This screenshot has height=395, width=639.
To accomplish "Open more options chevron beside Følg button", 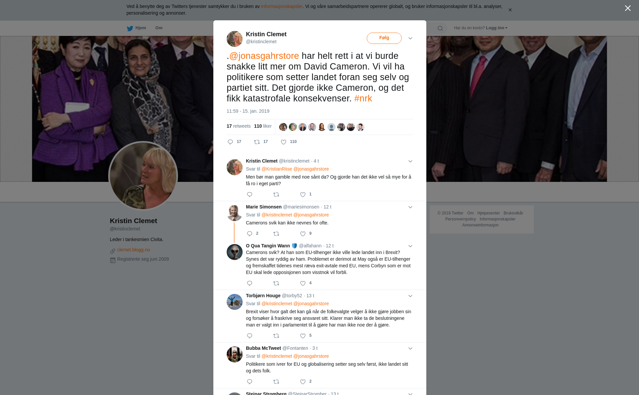I will [410, 38].
